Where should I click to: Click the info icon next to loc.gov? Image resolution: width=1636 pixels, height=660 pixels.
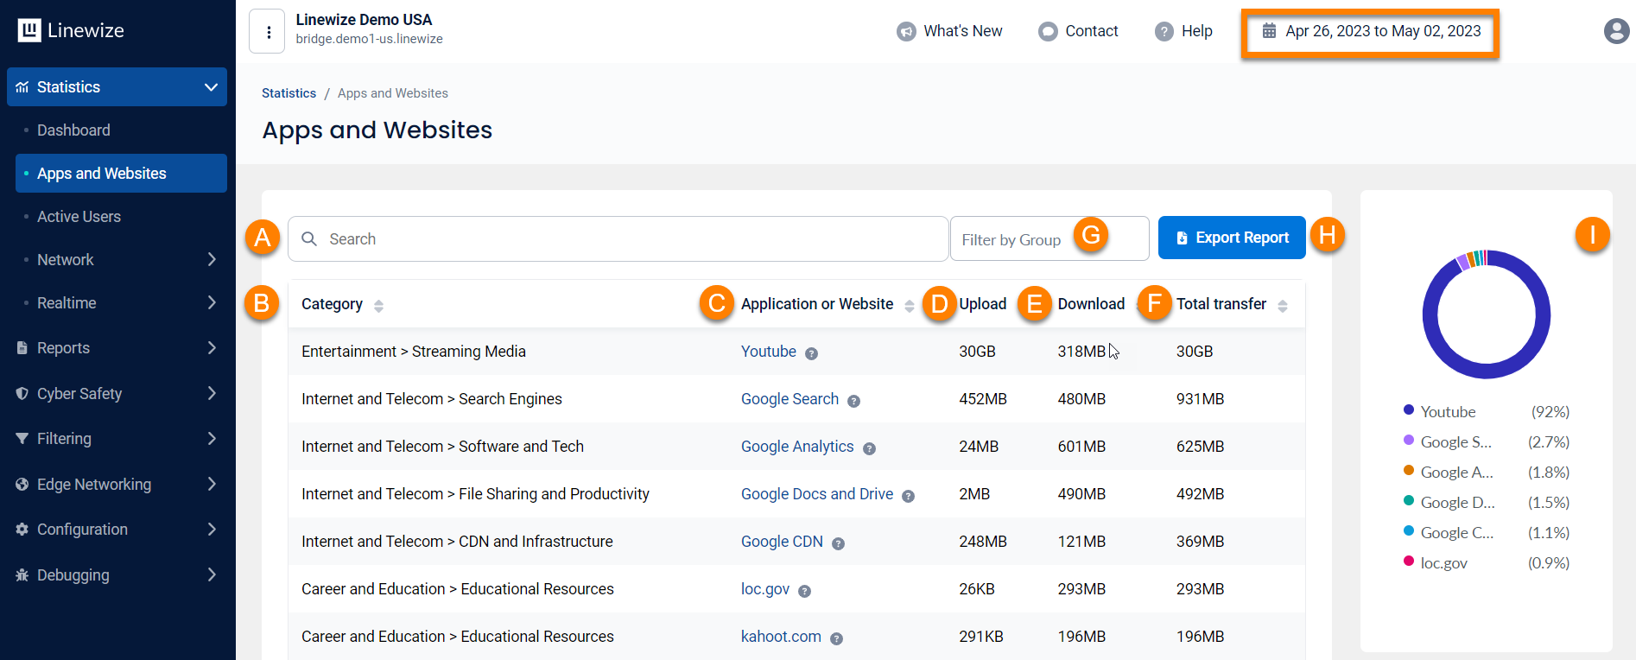click(804, 591)
